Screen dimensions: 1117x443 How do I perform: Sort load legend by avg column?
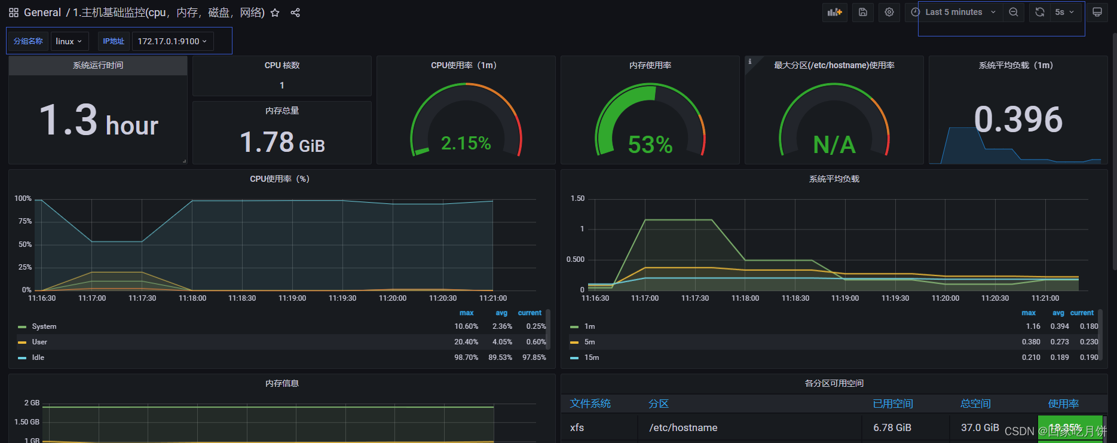click(1058, 313)
